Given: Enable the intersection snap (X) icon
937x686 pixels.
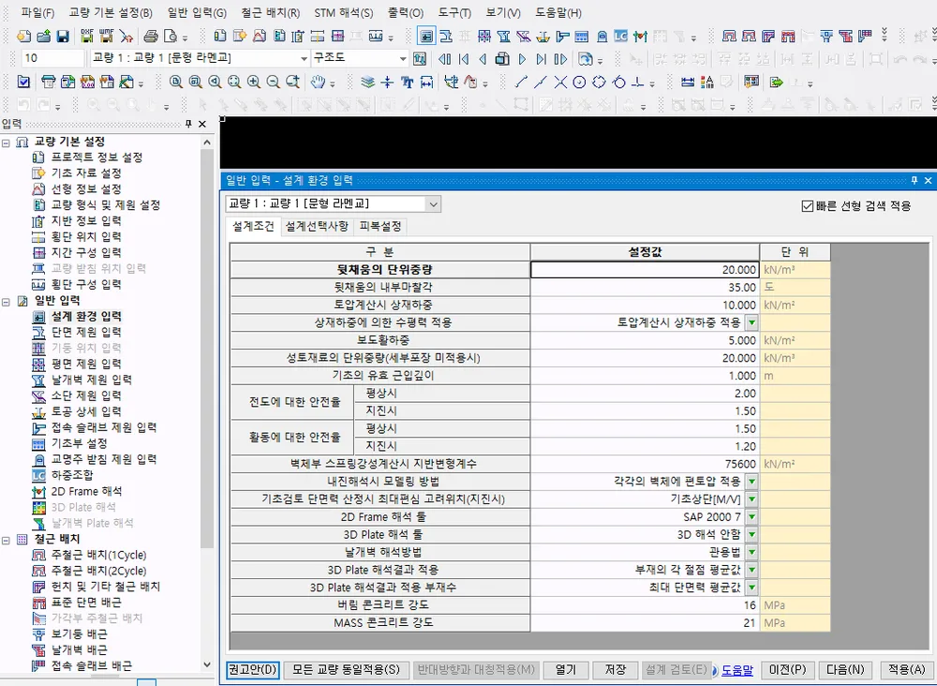Looking at the screenshot, I should [560, 82].
